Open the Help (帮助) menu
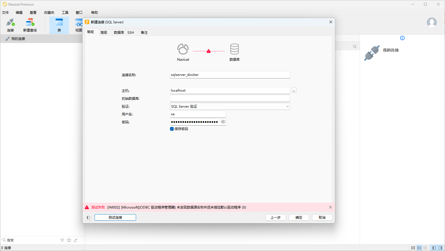The height and width of the screenshot is (251, 445). tap(95, 13)
